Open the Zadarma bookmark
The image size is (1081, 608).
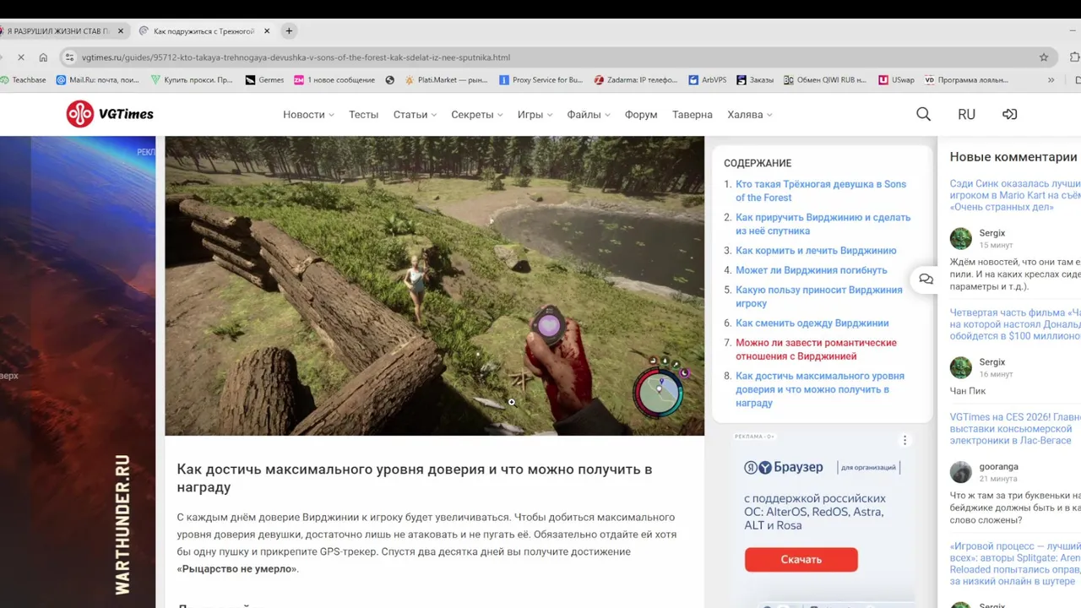635,80
